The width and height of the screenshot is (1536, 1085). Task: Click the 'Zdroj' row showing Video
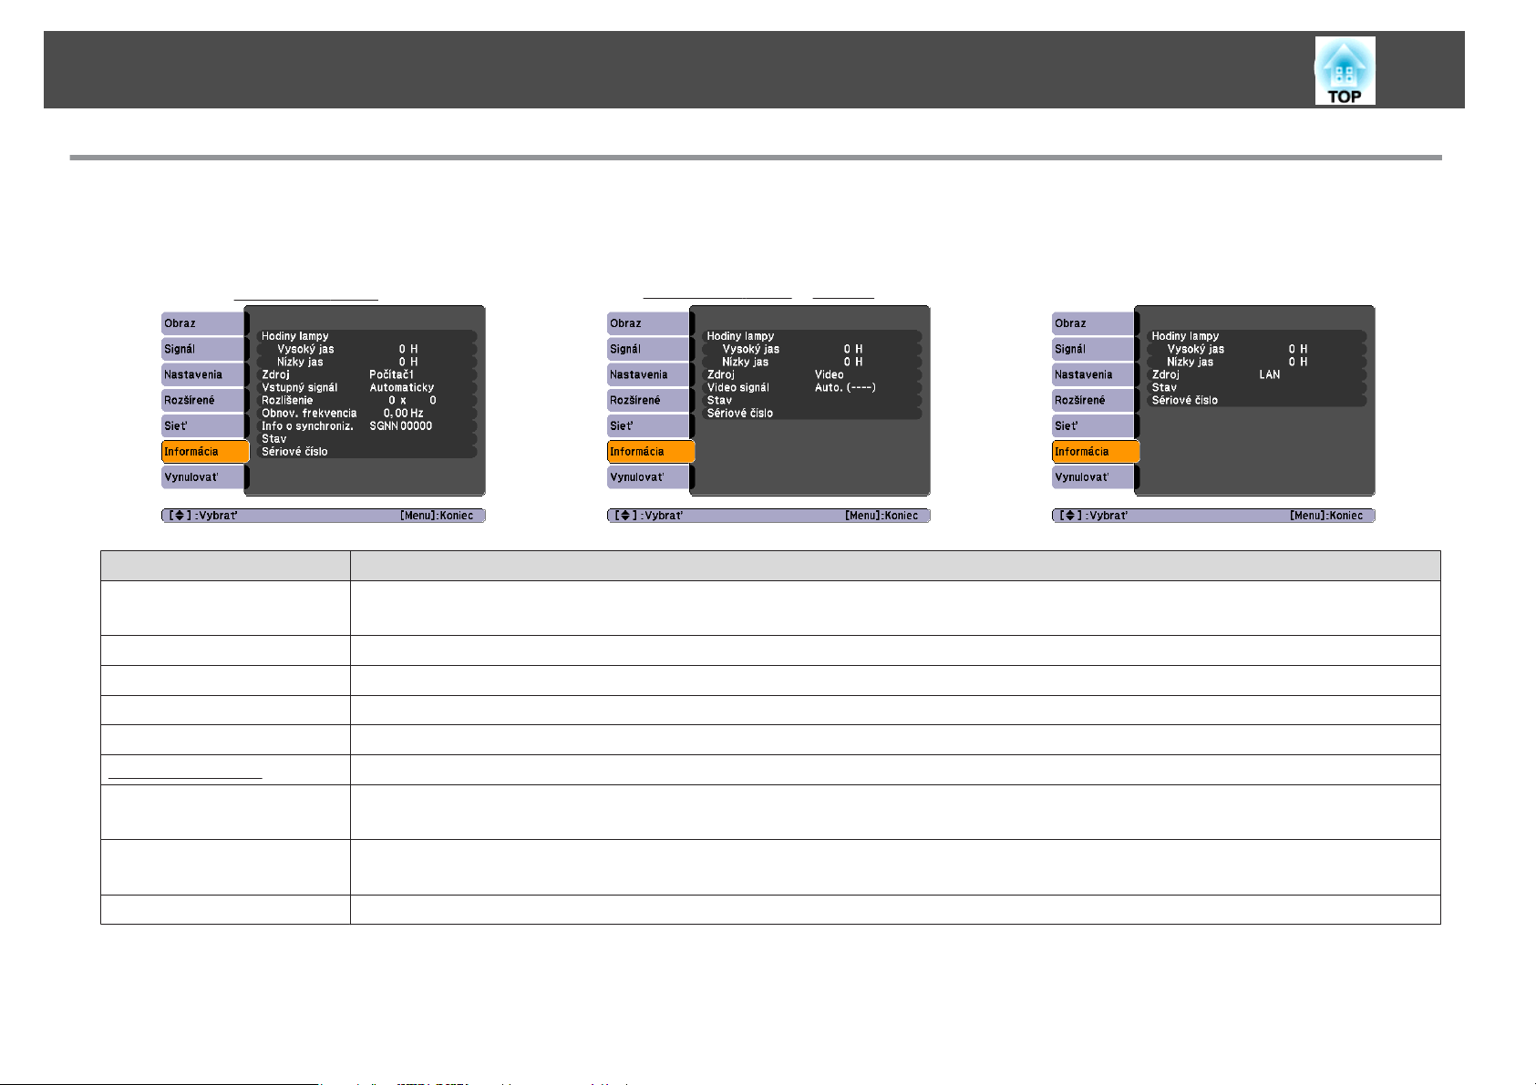(x=811, y=374)
